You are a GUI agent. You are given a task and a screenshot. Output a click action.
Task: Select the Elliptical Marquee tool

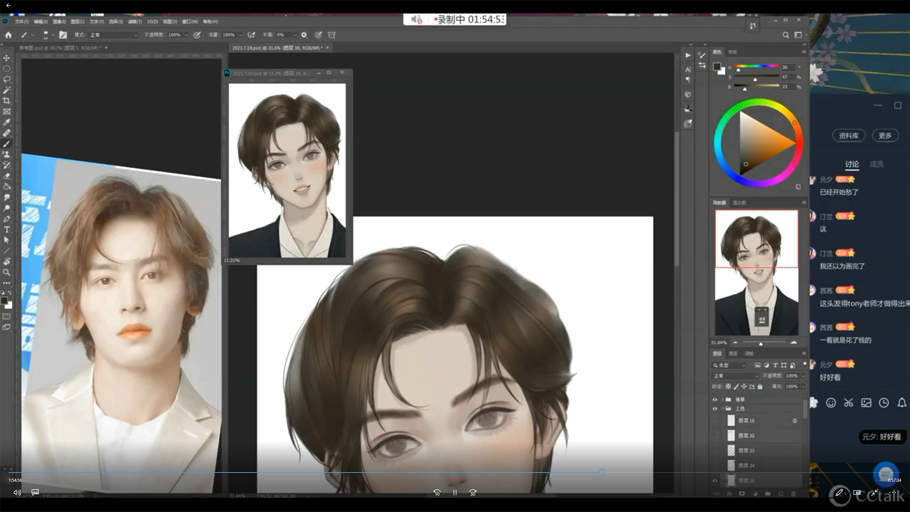coord(7,69)
